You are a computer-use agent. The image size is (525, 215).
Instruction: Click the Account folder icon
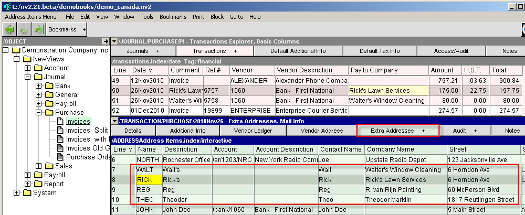[x=38, y=68]
